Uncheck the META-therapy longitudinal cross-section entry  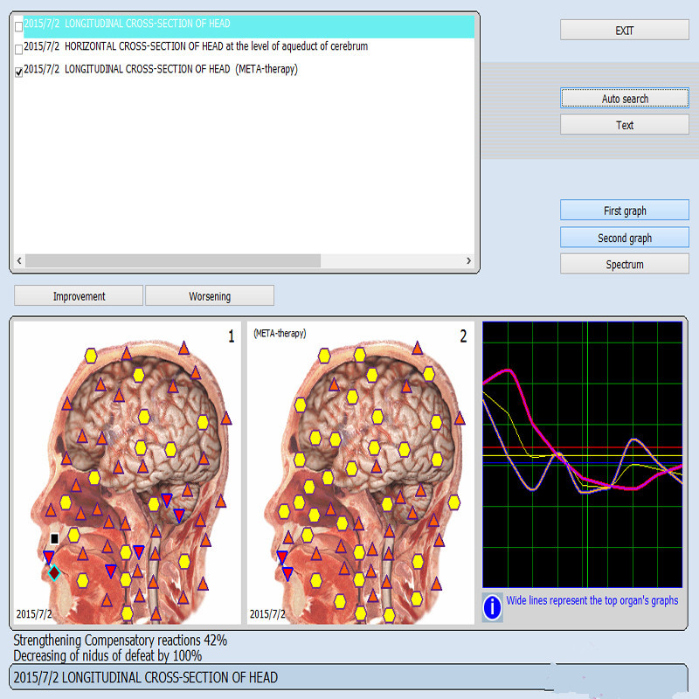[x=18, y=72]
